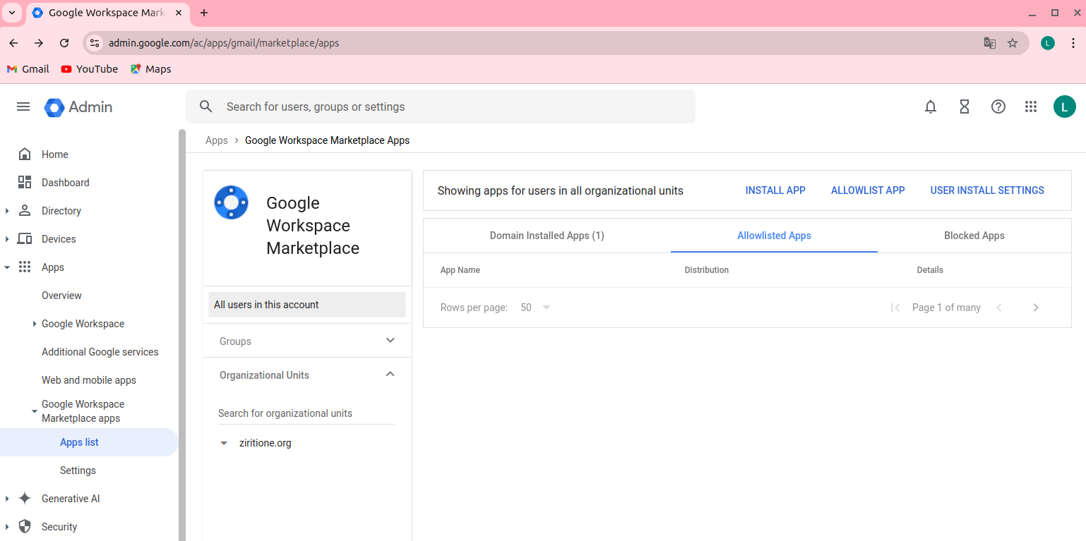Click the sidebar vertical scrollbar
Image resolution: width=1086 pixels, height=541 pixels.
tap(182, 335)
